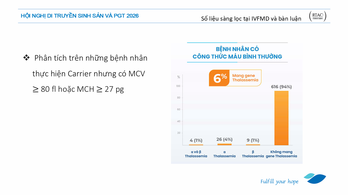Click the conference title "HỘI NGHỊ DI TRUYỀN SINH SẢN VÀ PGT 2026"
The image size is (348, 195).
tap(80, 16)
